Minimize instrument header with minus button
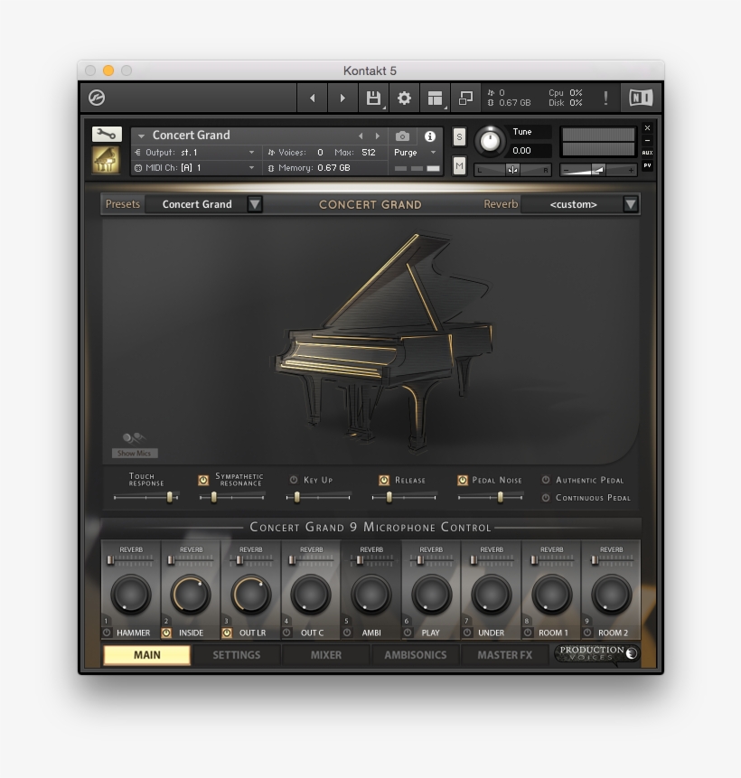 point(647,140)
